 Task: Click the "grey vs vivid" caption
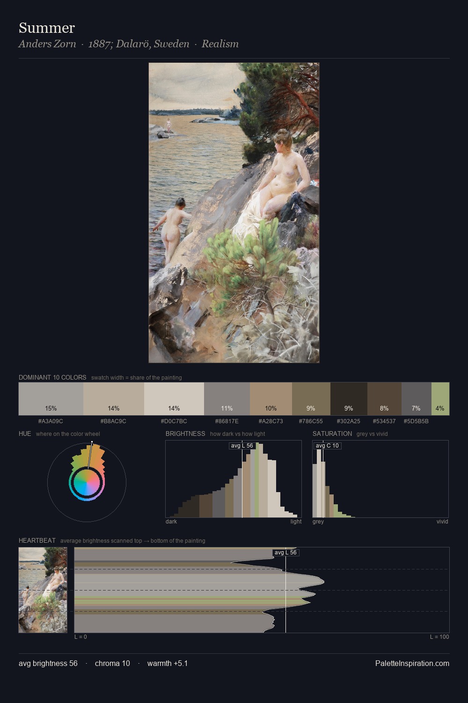pyautogui.click(x=372, y=434)
